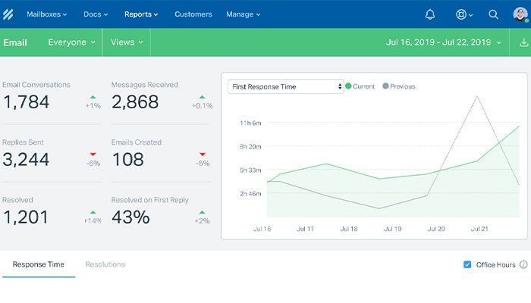Click the green Current legend dot
The image size is (531, 303).
tap(349, 86)
